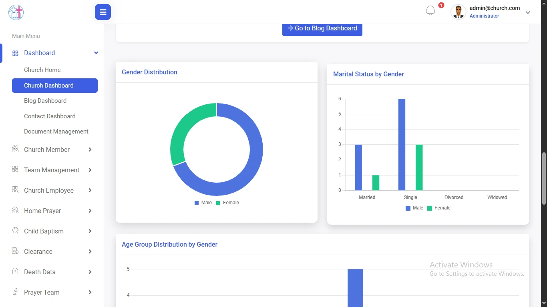Click the red notification count badge

coord(441,5)
